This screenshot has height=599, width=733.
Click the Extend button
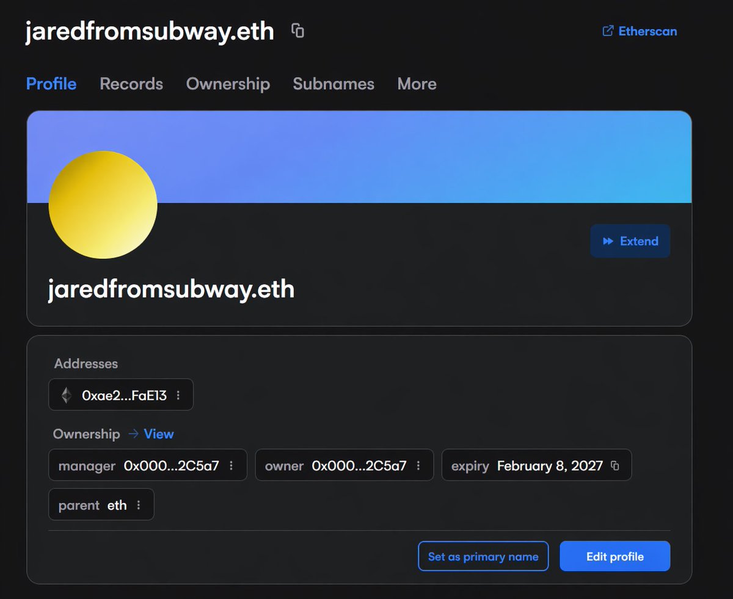(630, 241)
